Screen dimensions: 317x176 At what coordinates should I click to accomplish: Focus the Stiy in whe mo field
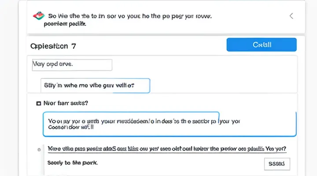click(x=95, y=85)
